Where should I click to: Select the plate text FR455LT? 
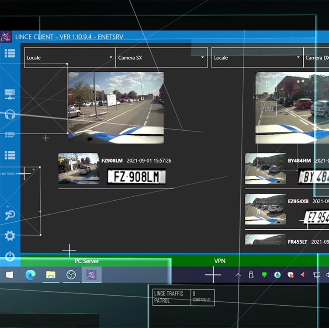pyautogui.click(x=298, y=242)
